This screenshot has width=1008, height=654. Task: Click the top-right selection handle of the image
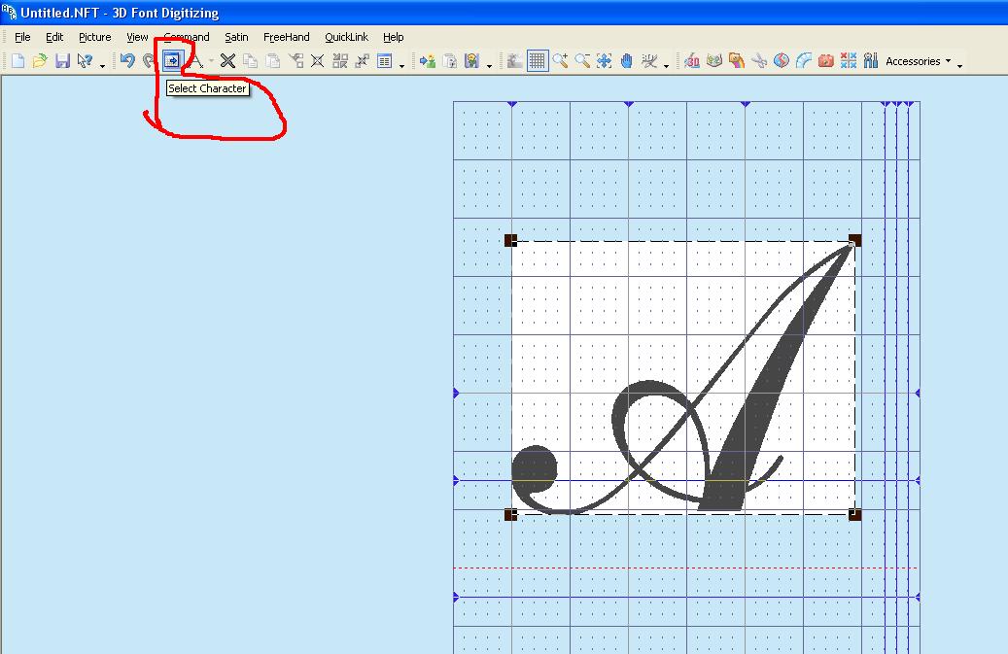[x=854, y=240]
